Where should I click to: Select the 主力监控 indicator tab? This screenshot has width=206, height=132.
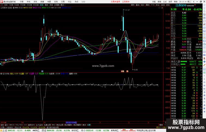pos(39,125)
